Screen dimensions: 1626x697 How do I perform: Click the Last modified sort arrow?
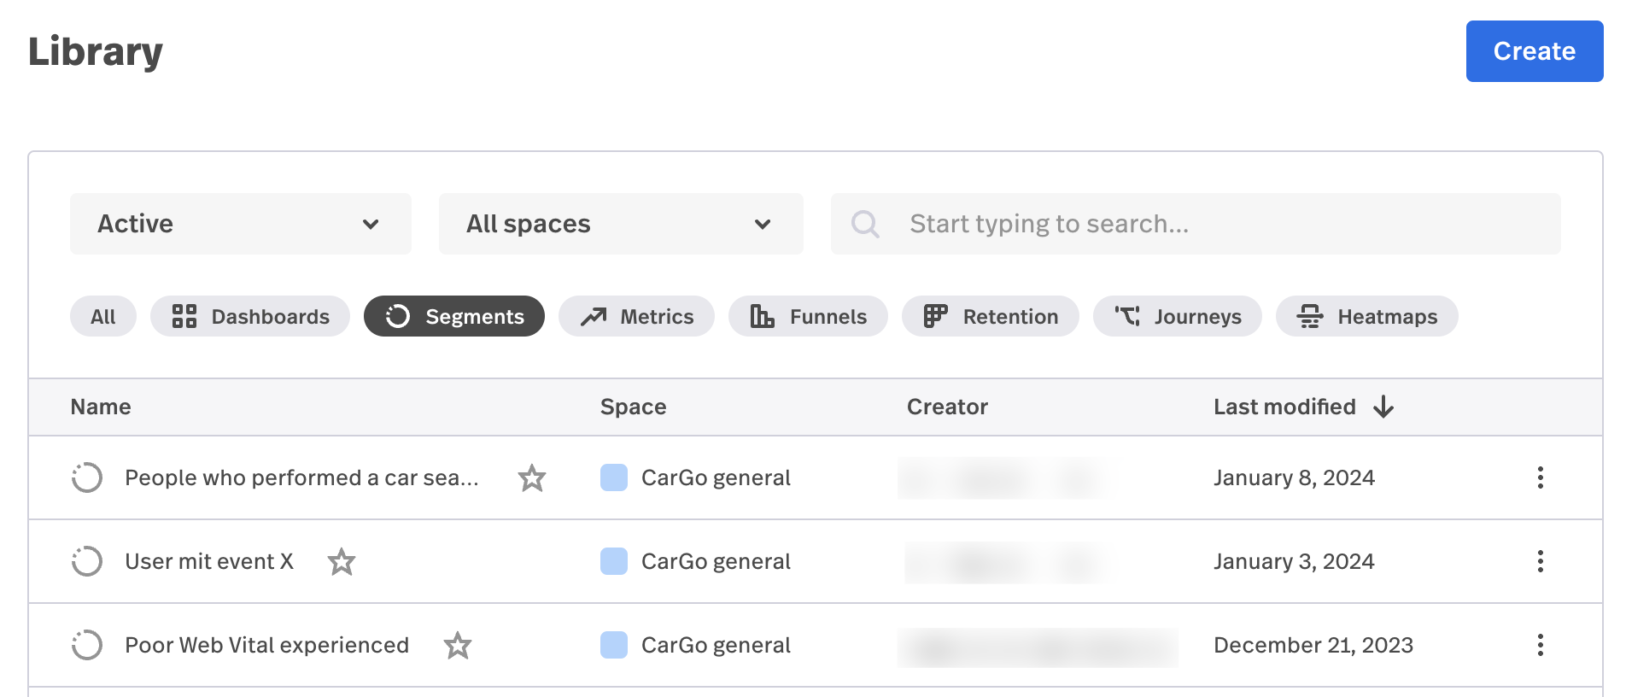[x=1383, y=407]
